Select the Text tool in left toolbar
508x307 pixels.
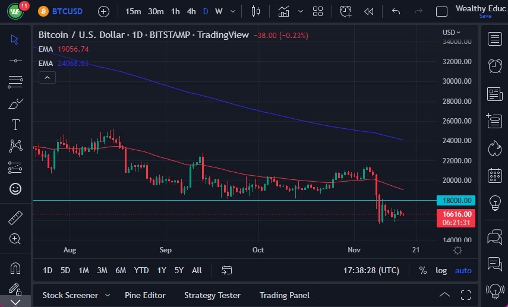(15, 125)
